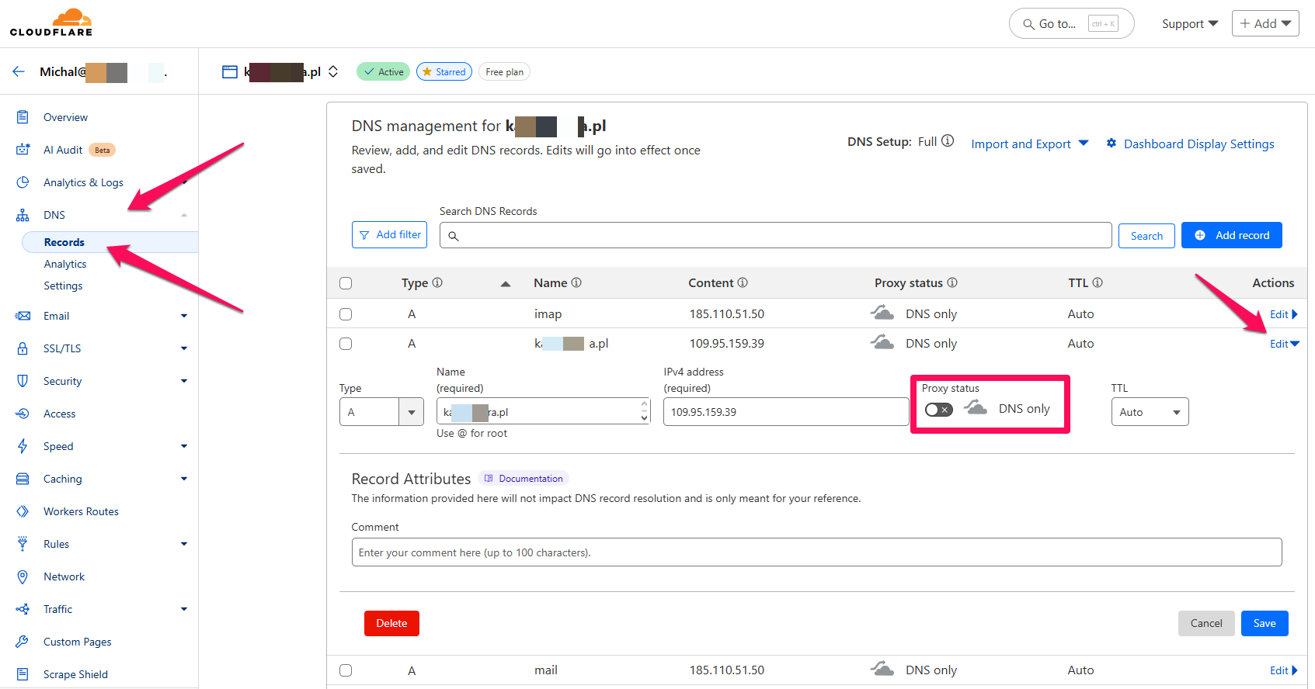Viewport: 1315px width, 689px height.
Task: Click the Network location pin icon
Action: click(23, 576)
